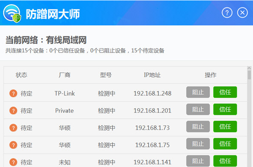
Task: Click the IP地址 column header
Action: (x=152, y=75)
